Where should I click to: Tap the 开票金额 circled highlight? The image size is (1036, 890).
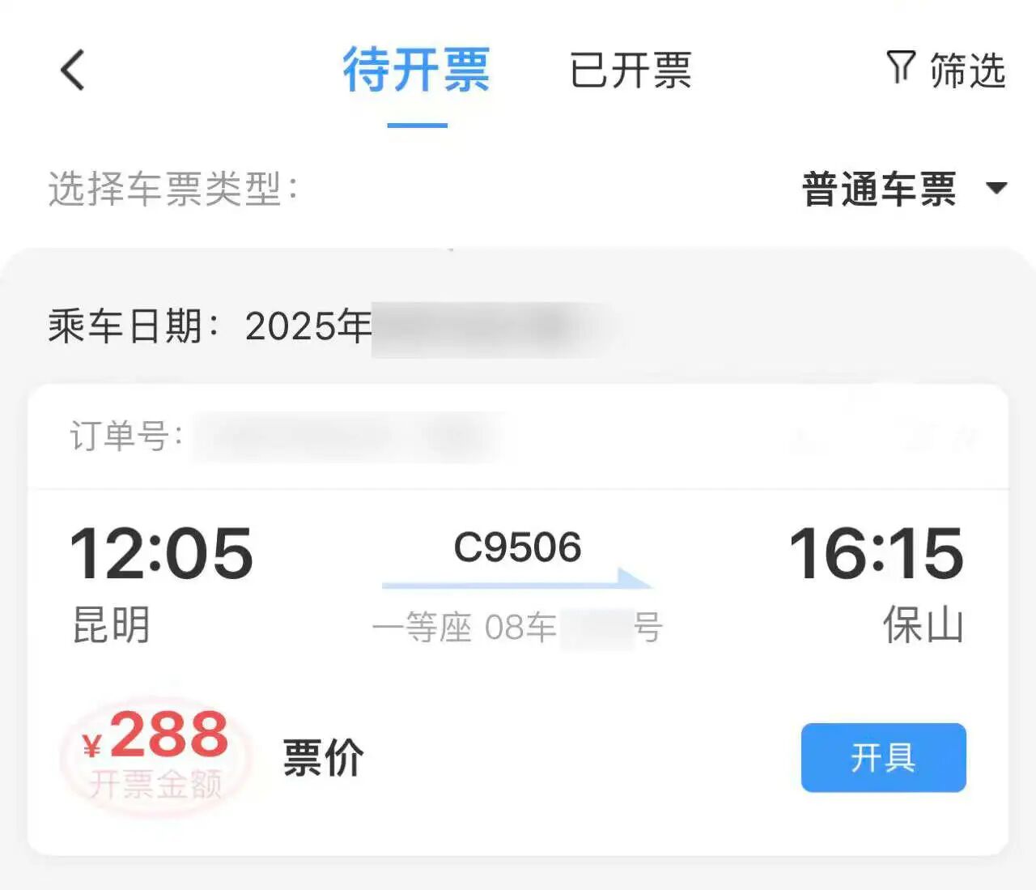[x=155, y=756]
